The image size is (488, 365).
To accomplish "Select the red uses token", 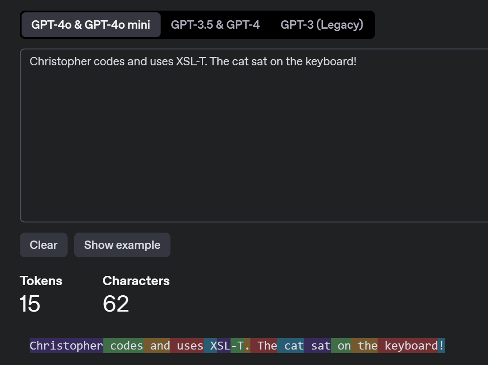I will point(187,346).
